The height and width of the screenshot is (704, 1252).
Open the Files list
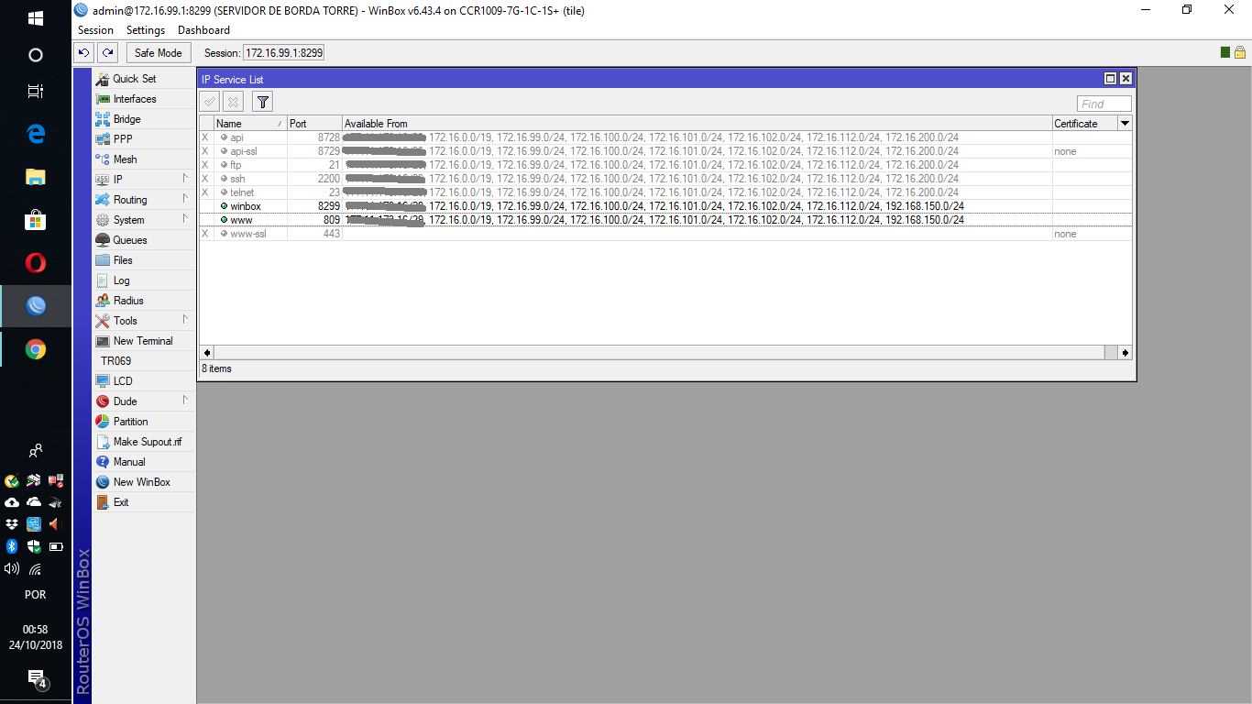pos(145,260)
